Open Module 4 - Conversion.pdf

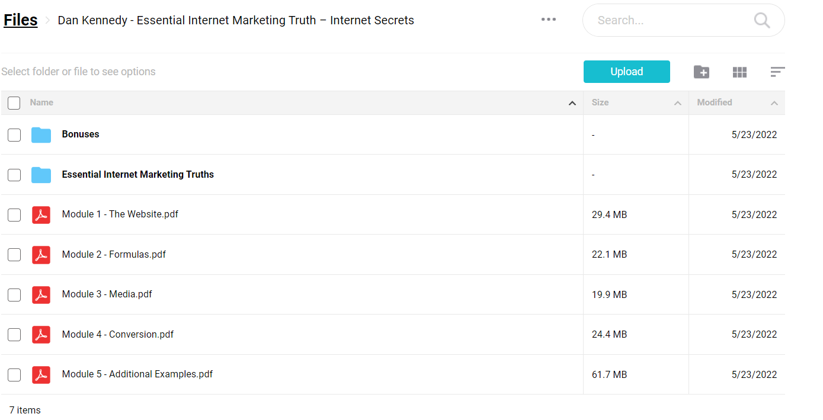[x=118, y=335]
